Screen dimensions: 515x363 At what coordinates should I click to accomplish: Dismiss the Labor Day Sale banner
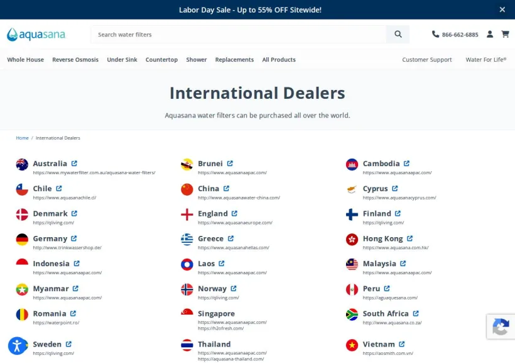502,9
